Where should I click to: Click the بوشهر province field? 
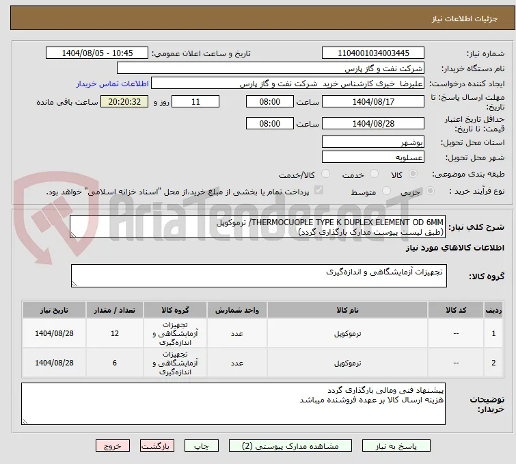(373, 142)
